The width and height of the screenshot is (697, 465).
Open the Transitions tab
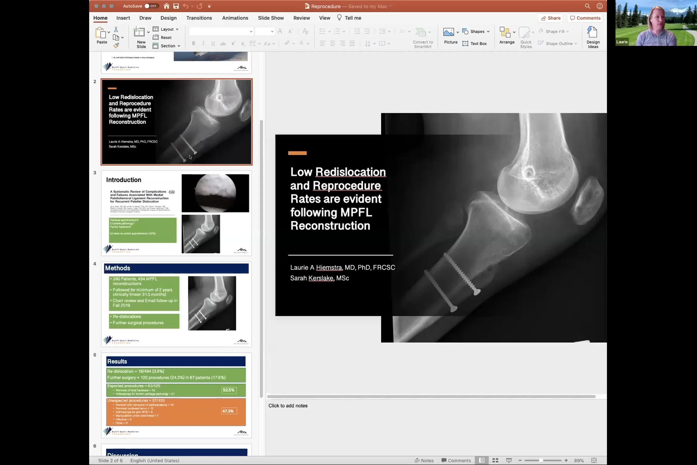coord(199,18)
